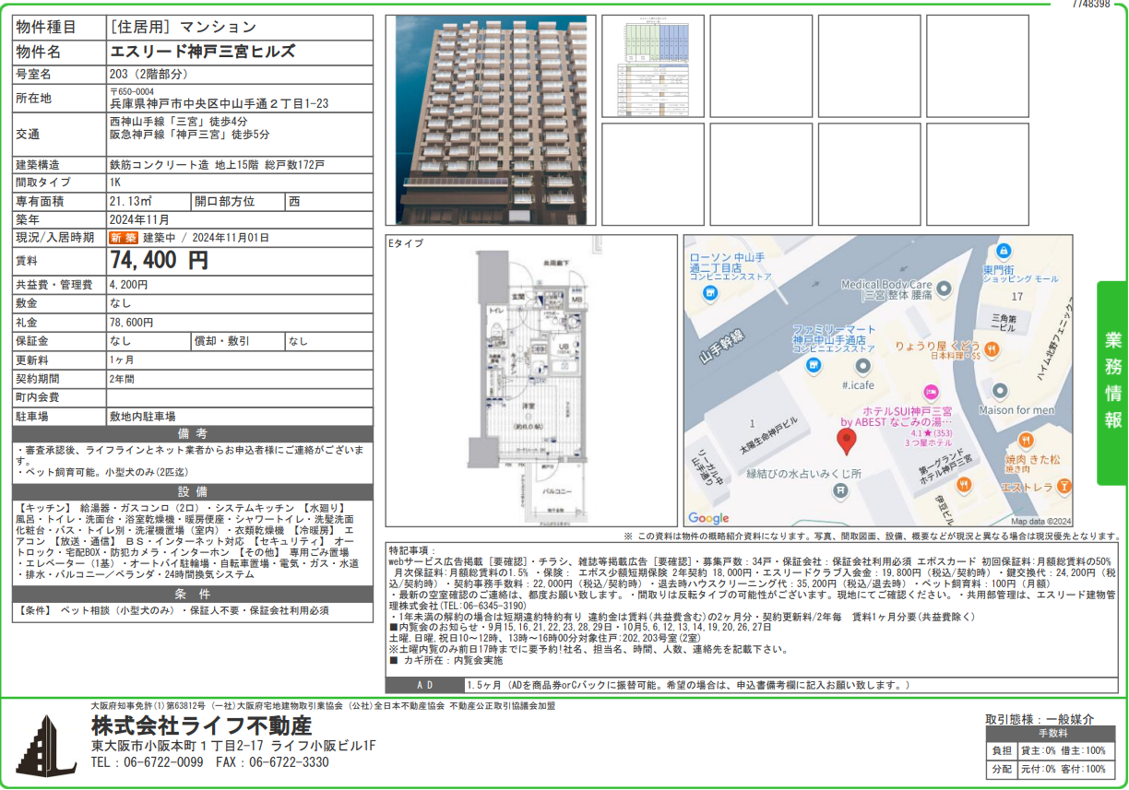Click room number 203（2階部分）
This screenshot has height=790, width=1129.
(149, 74)
